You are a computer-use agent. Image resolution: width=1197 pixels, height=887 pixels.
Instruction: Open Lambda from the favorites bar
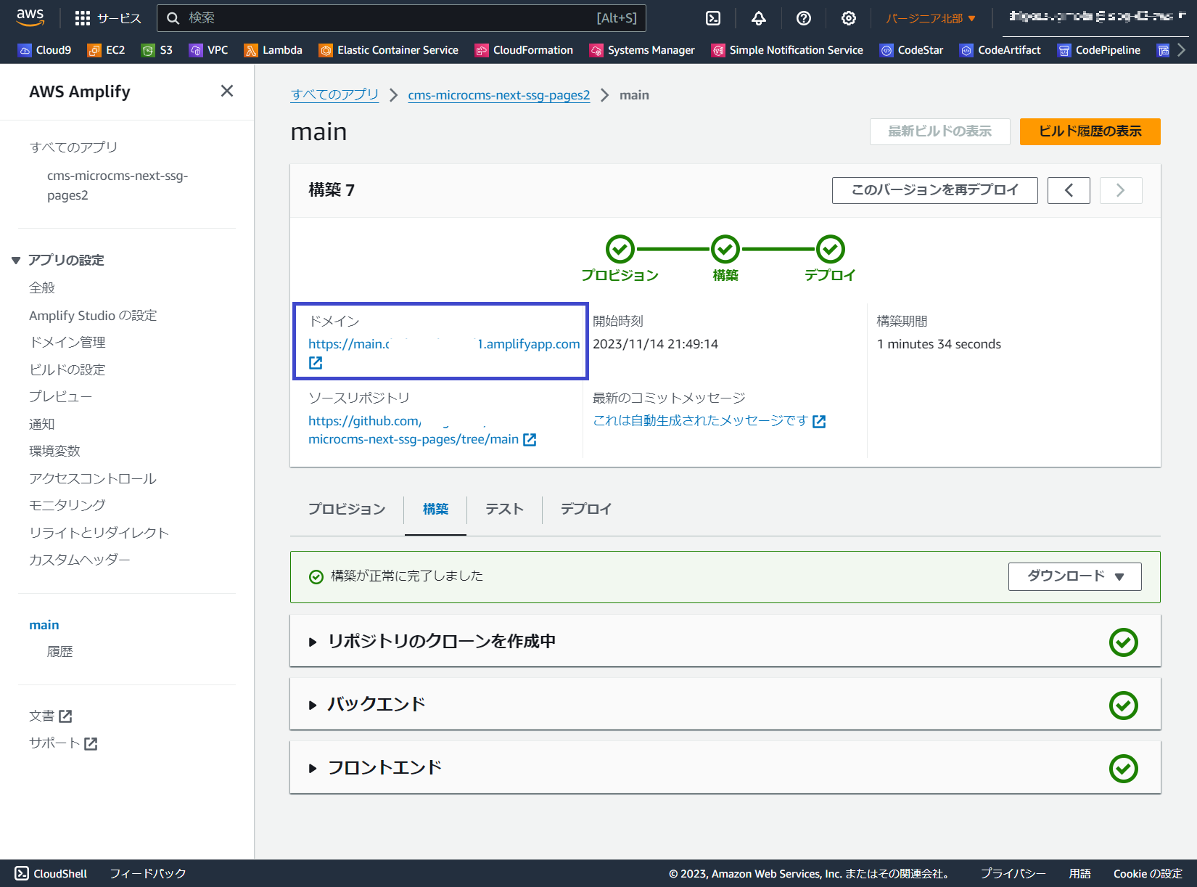tap(273, 50)
